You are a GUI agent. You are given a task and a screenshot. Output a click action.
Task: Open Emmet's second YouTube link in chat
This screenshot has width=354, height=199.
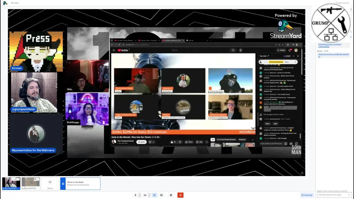[333, 55]
